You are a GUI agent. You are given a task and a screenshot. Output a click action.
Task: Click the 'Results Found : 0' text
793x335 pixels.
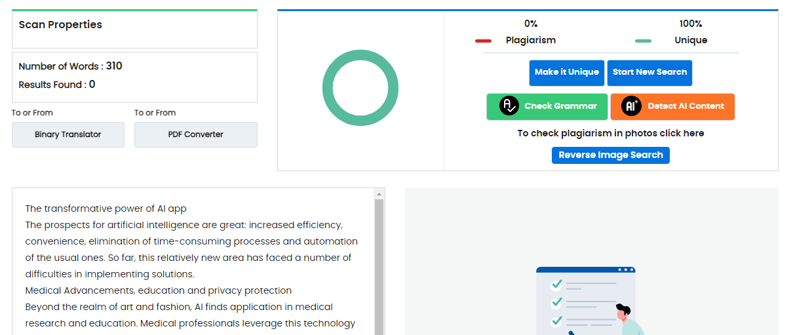tap(57, 85)
